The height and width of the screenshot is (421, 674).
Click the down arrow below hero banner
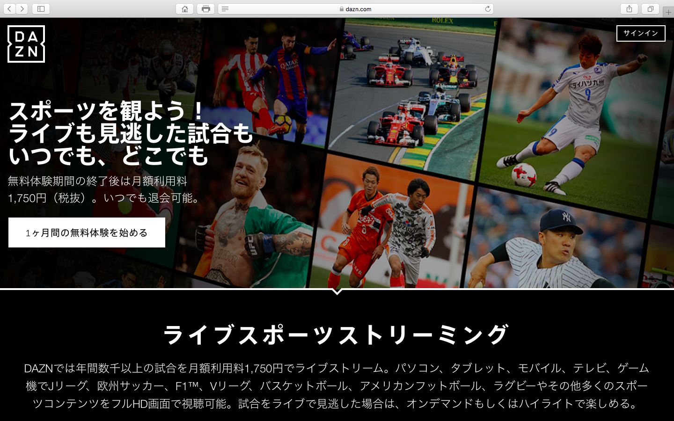click(x=337, y=292)
